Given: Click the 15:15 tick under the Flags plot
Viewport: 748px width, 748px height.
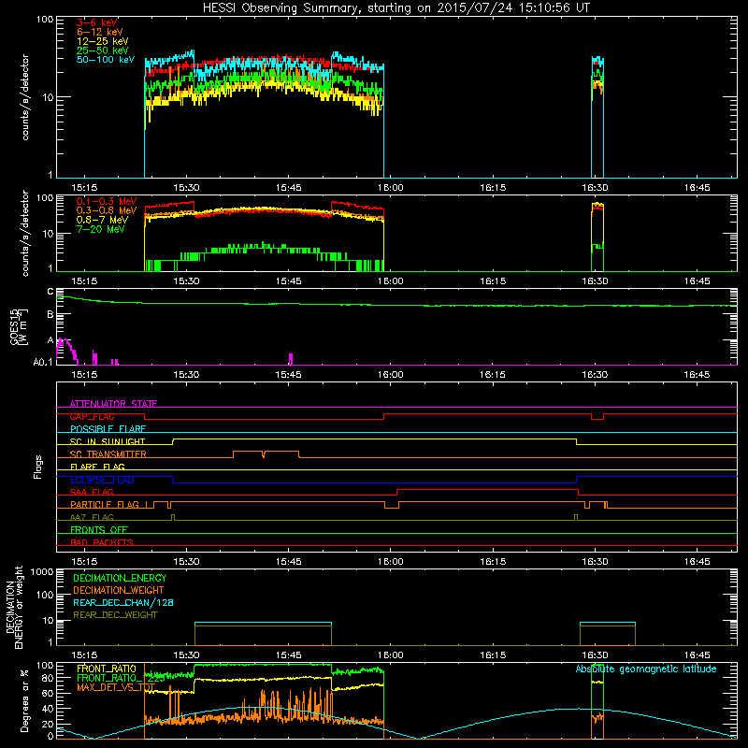Looking at the screenshot, I should click(x=84, y=562).
